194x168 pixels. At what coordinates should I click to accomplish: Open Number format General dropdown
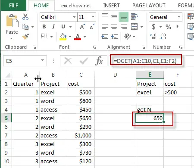179,17
